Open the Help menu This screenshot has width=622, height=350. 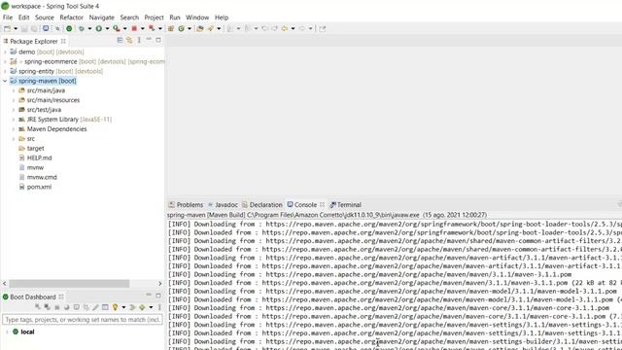(x=222, y=17)
